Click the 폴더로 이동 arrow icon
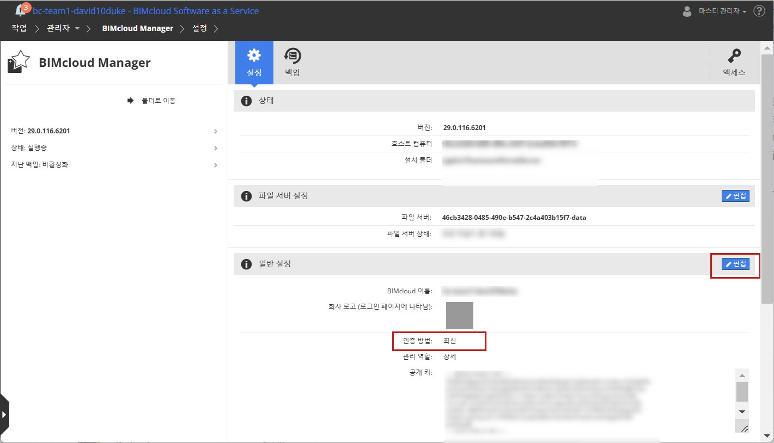Viewport: 774px width, 443px height. click(x=131, y=100)
